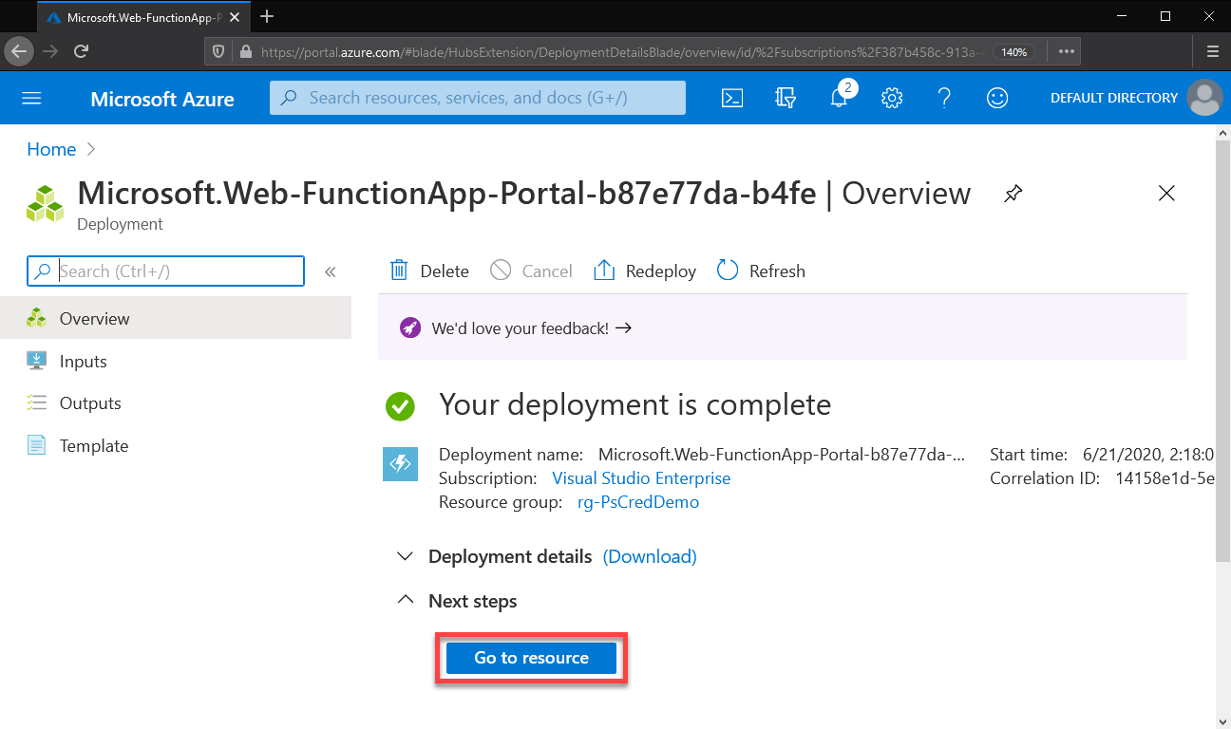Click the Default Directory label
1231x729 pixels.
[x=1114, y=98]
